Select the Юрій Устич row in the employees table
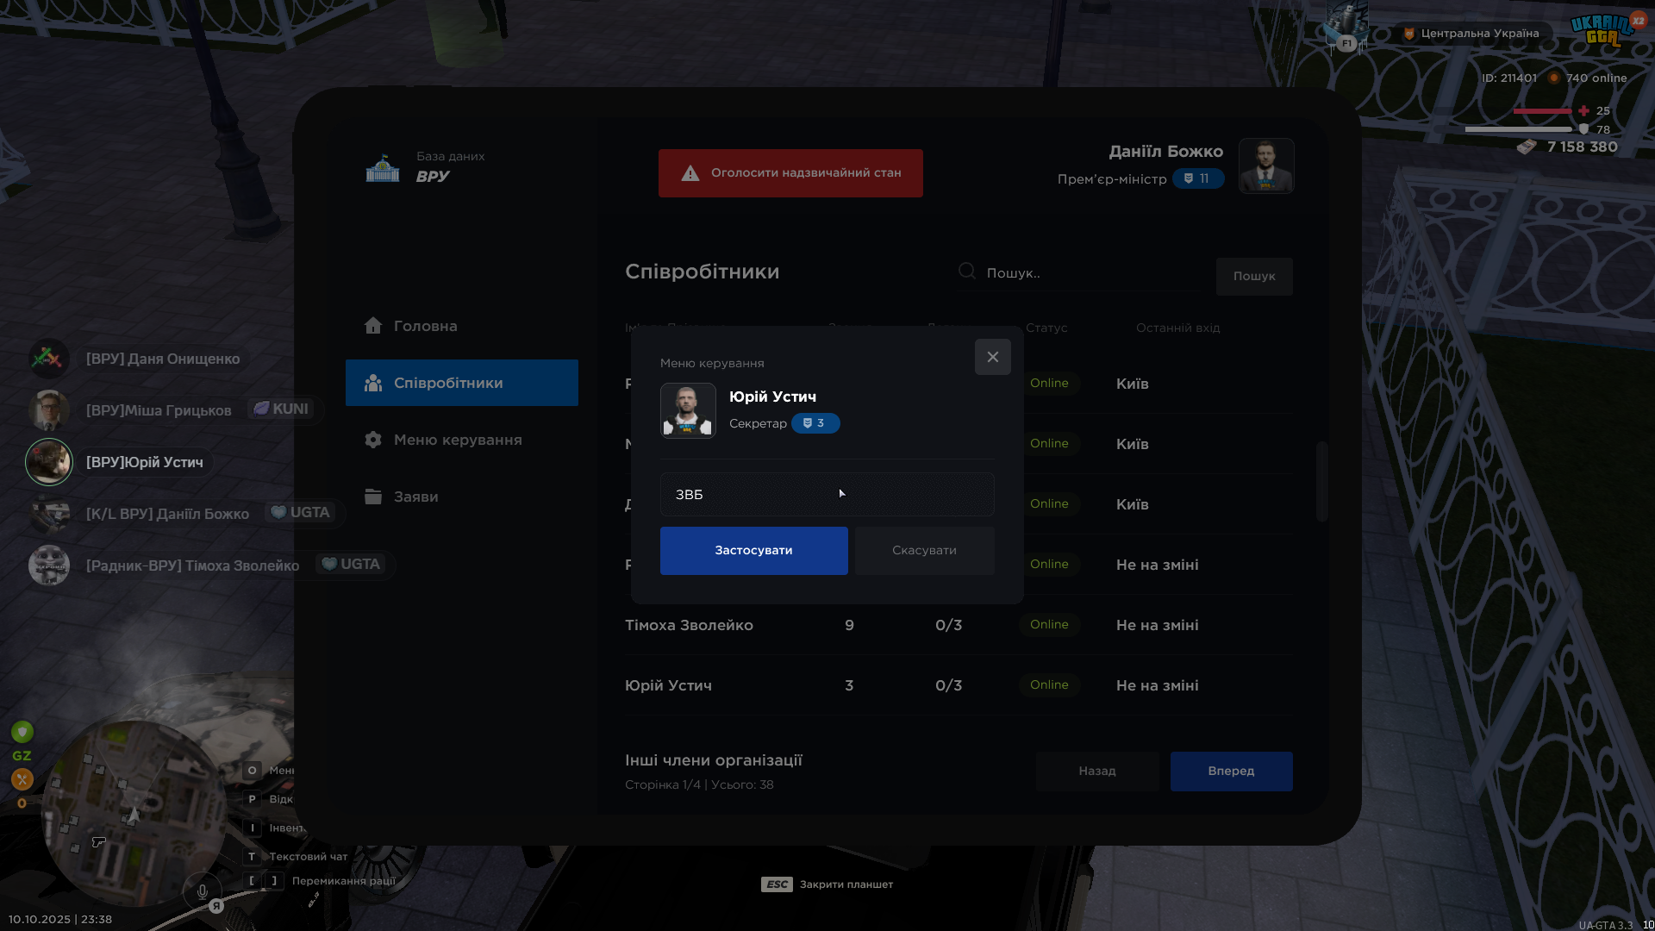Viewport: 1655px width, 931px height. [959, 685]
